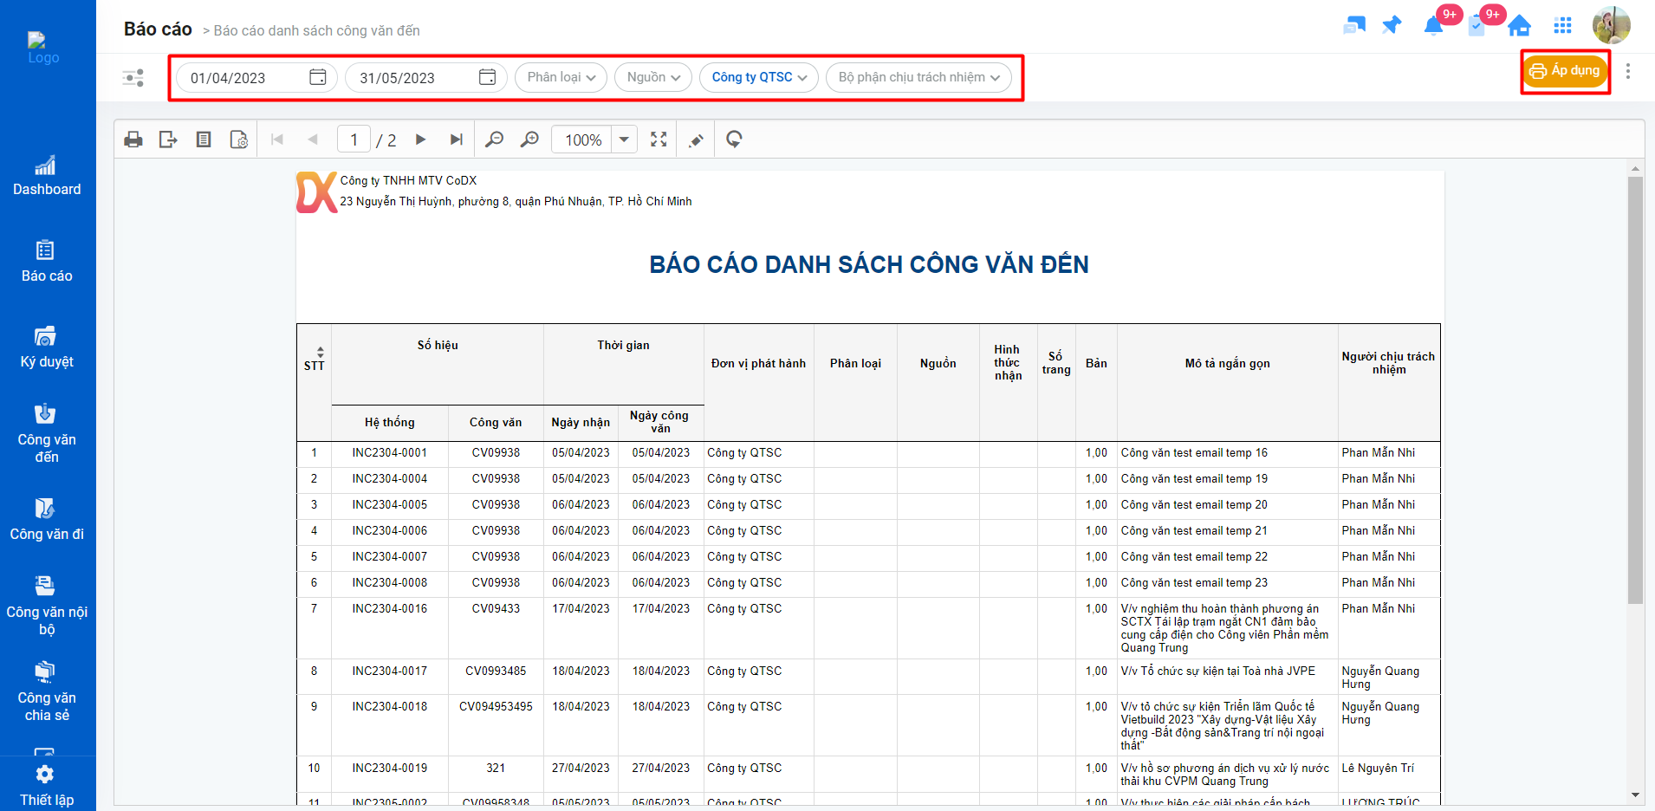
Task: Click the Logo in the sidebar
Action: [x=43, y=49]
